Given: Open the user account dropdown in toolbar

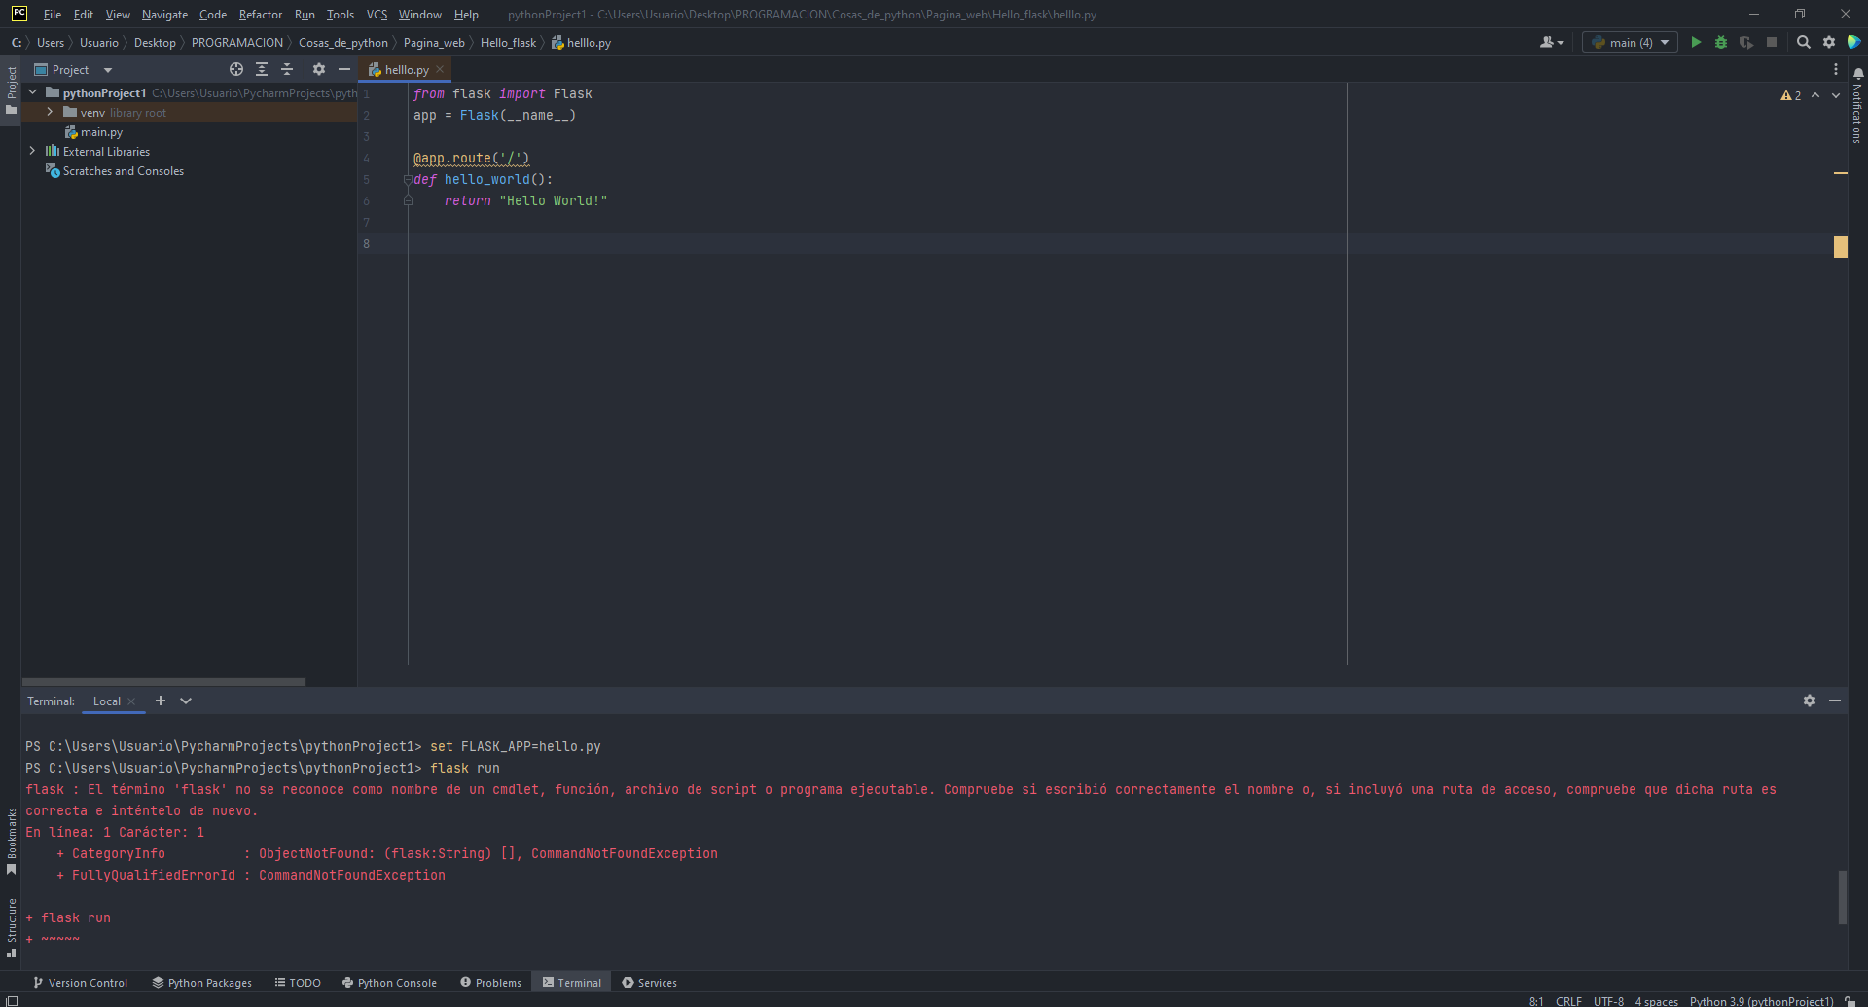Looking at the screenshot, I should (1552, 42).
